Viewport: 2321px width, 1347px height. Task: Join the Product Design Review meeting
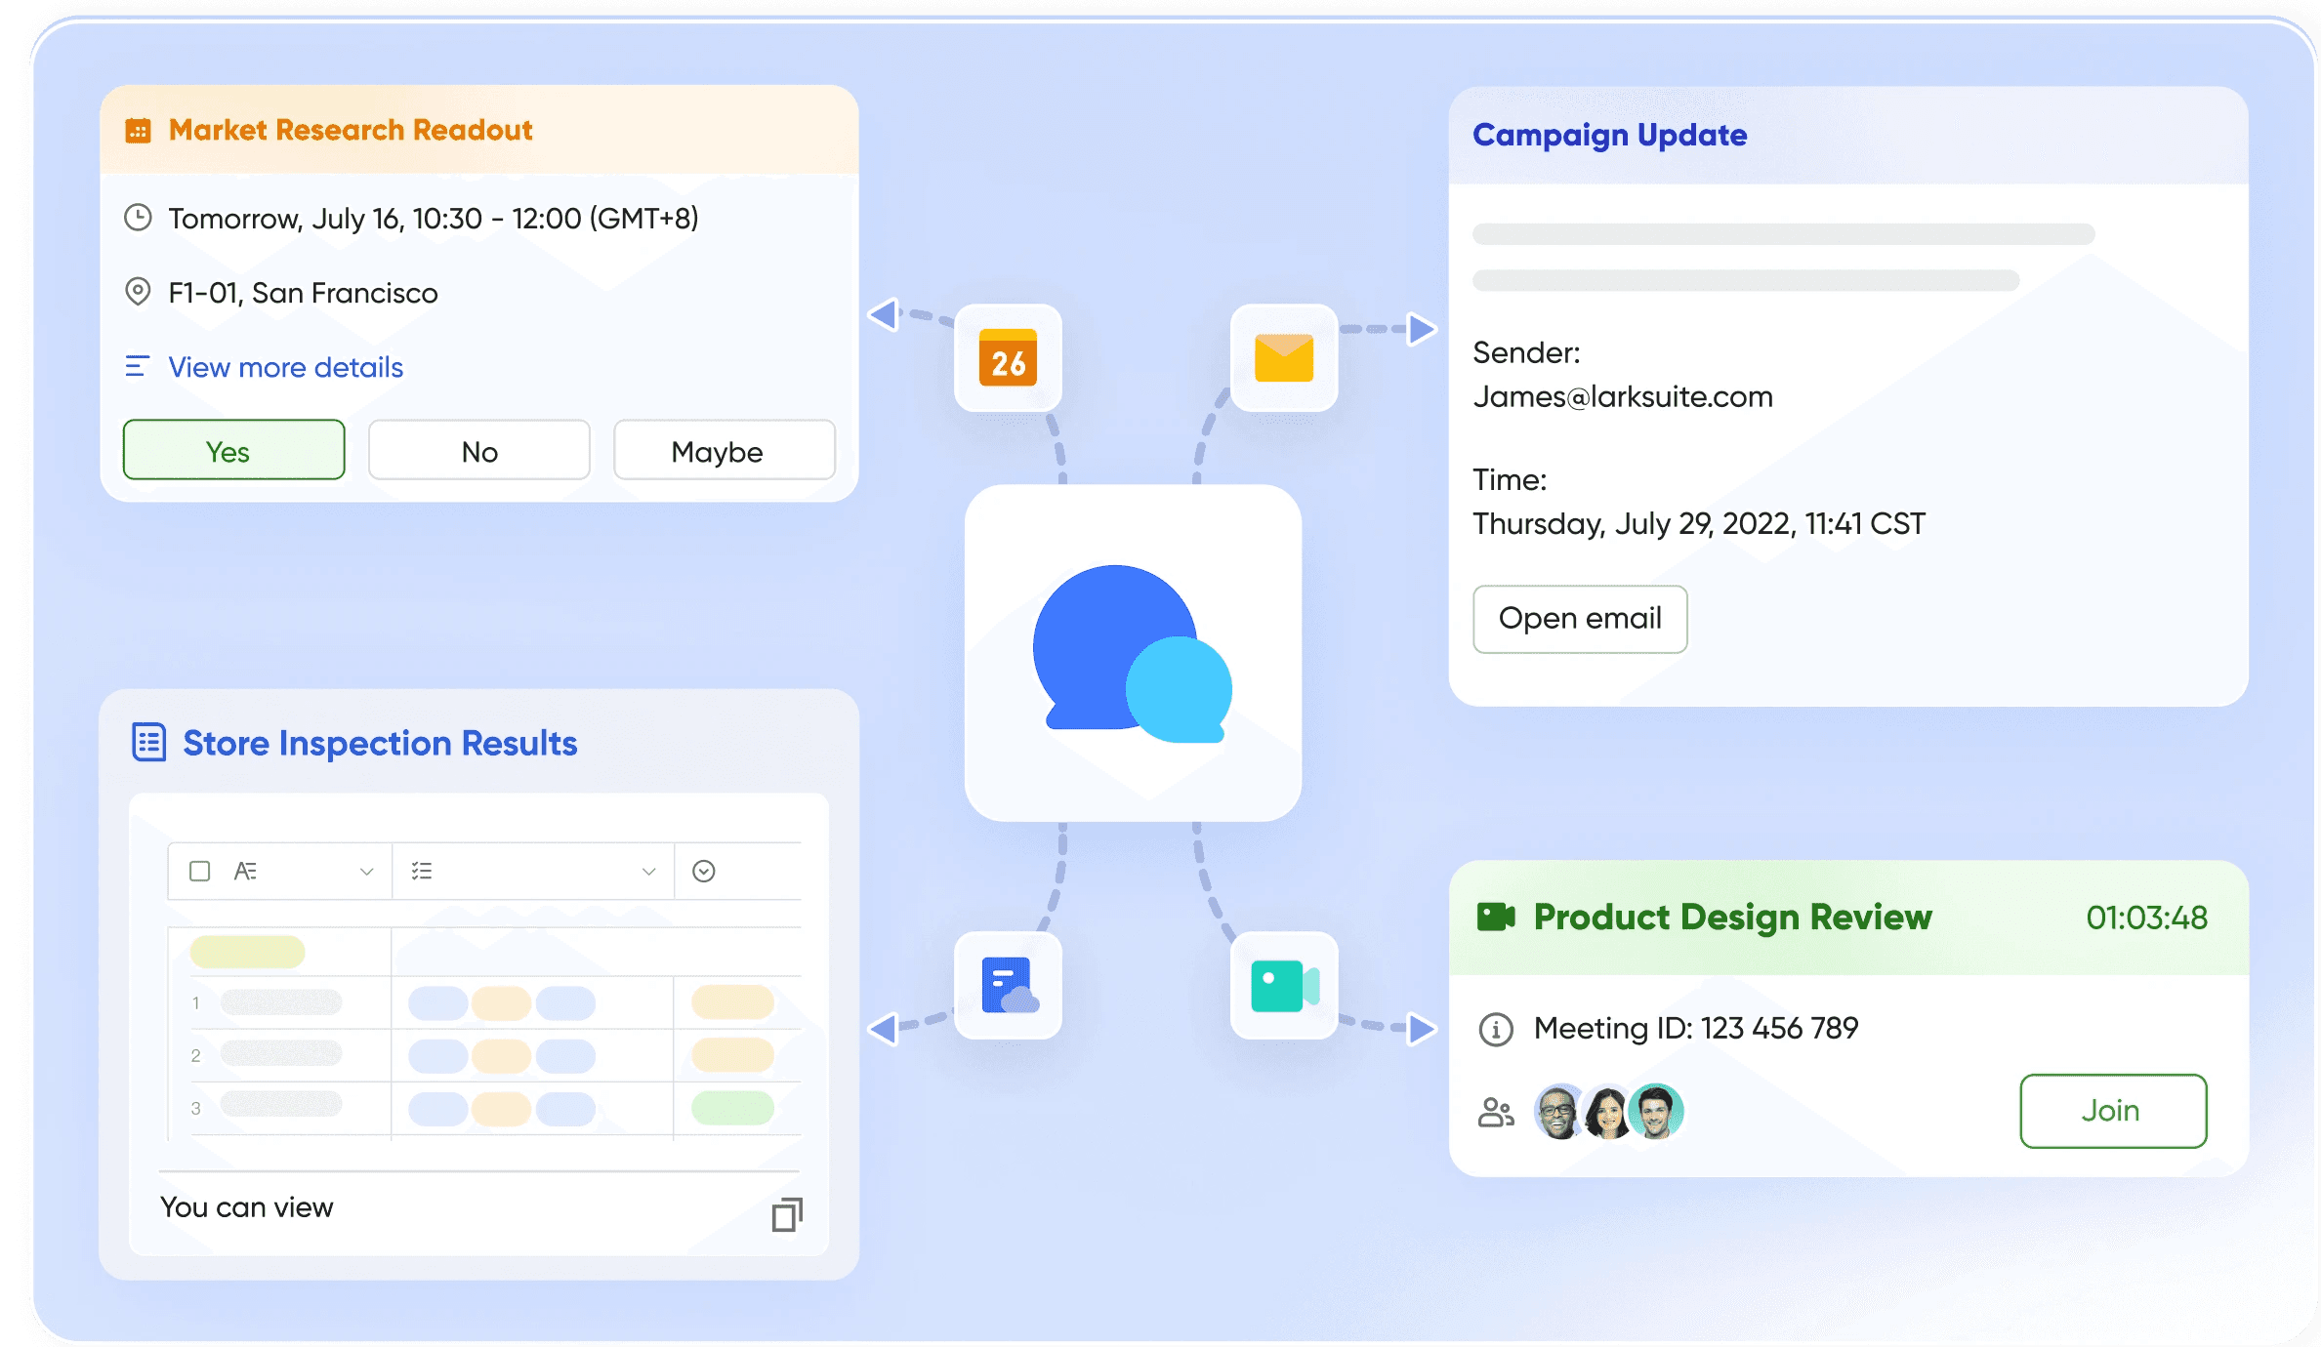coord(2112,1111)
